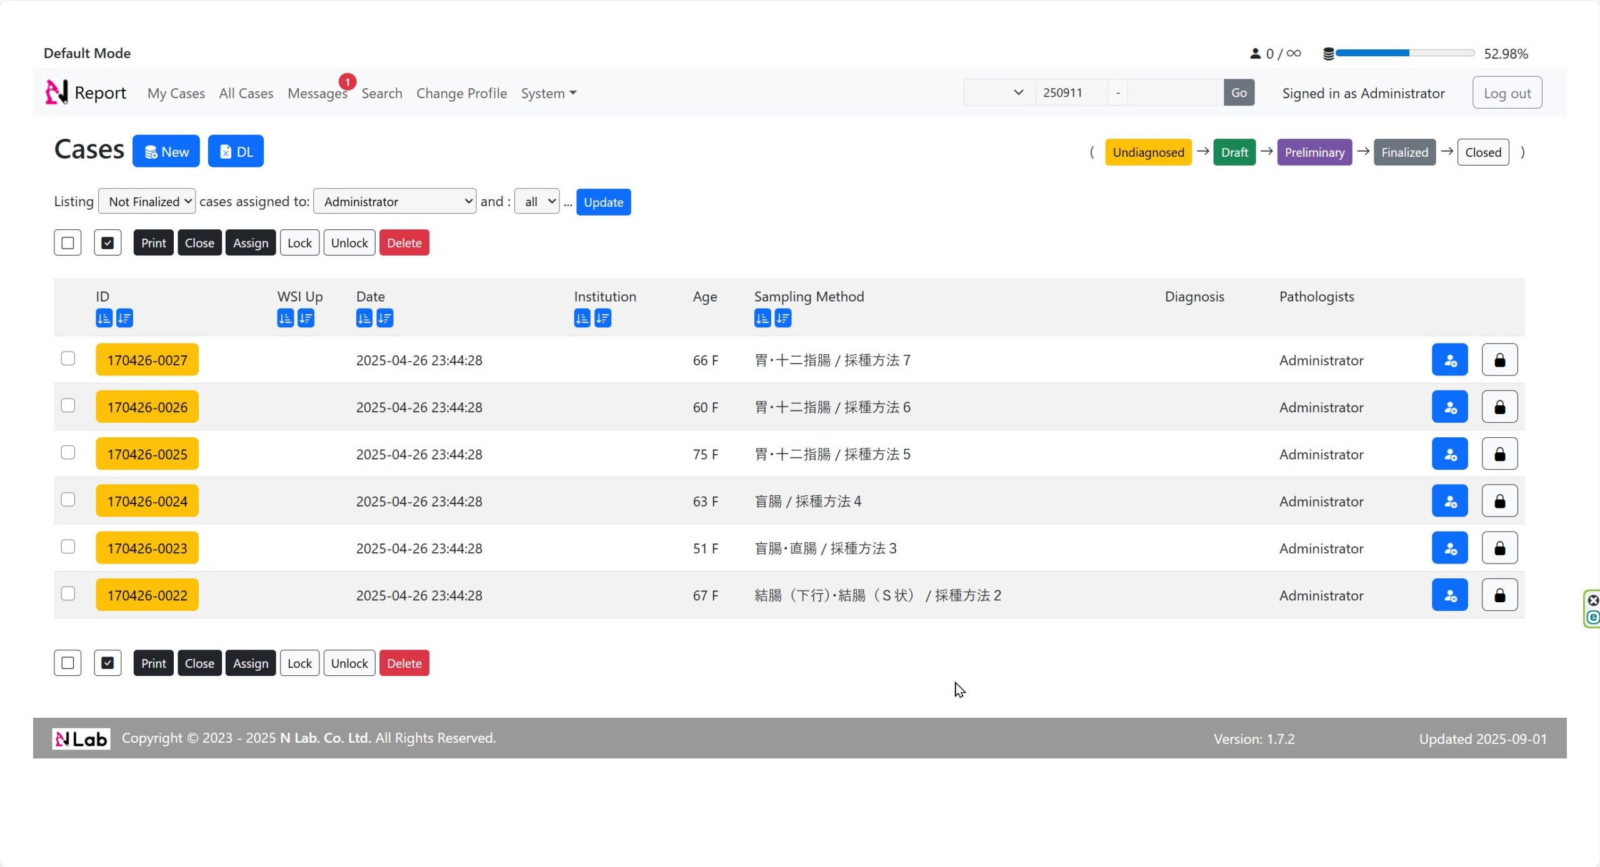Sort ID column ascending

[x=104, y=319]
